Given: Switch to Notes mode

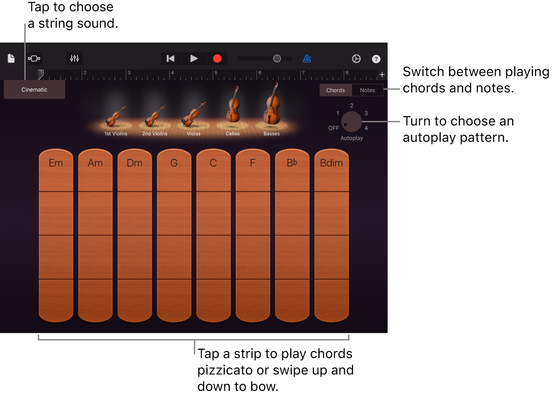Looking at the screenshot, I should click(x=368, y=90).
